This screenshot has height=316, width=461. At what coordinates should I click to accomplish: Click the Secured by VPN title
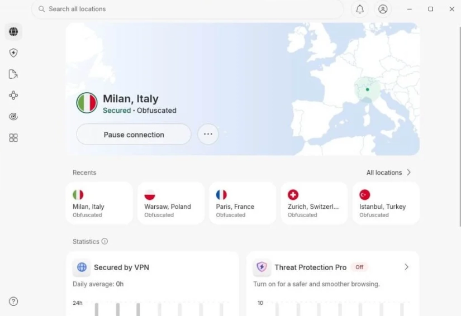tap(121, 267)
